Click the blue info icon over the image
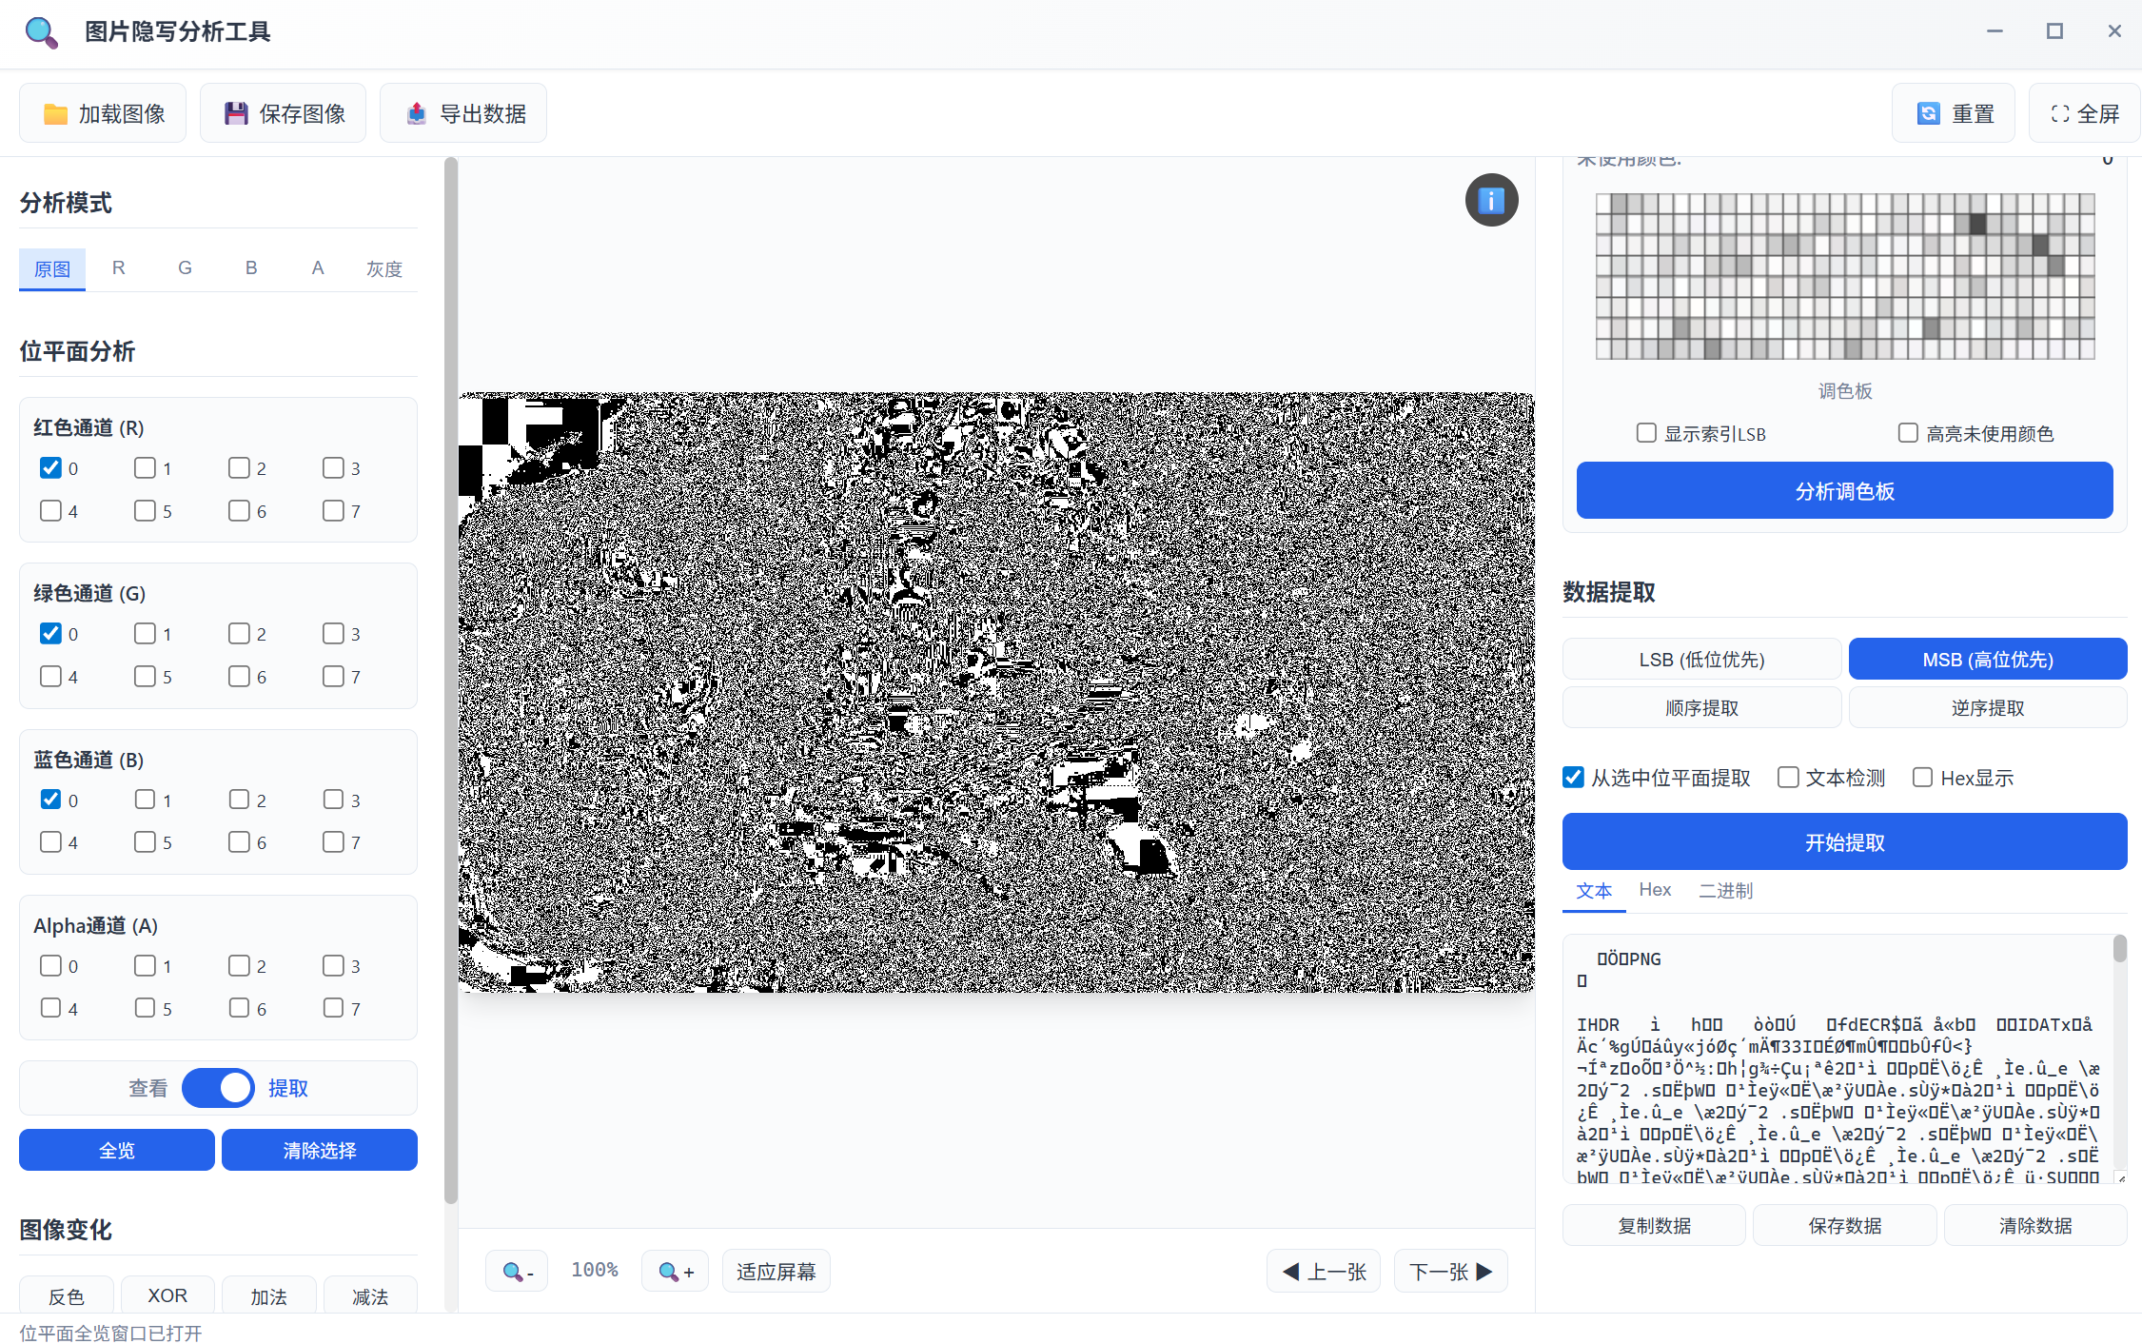 click(x=1490, y=200)
